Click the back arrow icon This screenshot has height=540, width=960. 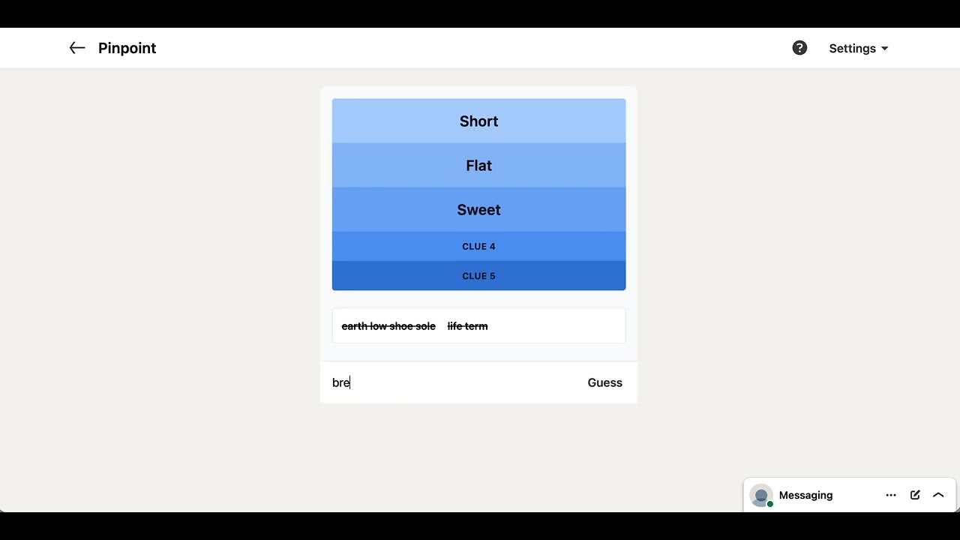pos(77,48)
